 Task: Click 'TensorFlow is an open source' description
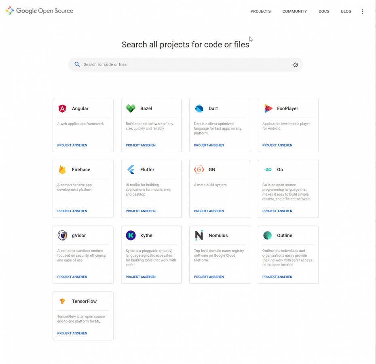coord(81,319)
